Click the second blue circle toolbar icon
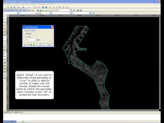 (x=46, y=8)
